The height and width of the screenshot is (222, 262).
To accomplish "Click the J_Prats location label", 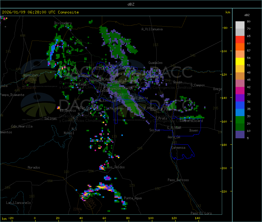I will point(162,118).
